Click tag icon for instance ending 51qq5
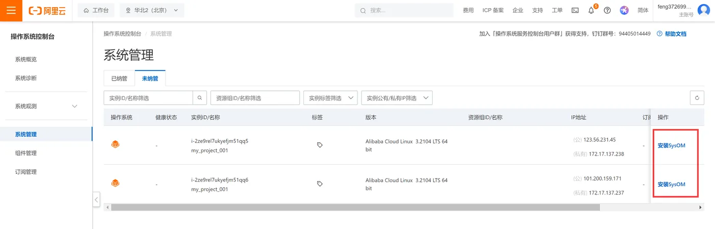This screenshot has width=715, height=229. [320, 145]
